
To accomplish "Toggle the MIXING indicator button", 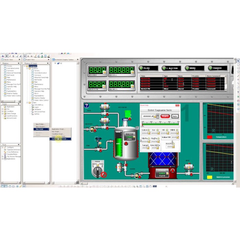I will click(x=194, y=68).
